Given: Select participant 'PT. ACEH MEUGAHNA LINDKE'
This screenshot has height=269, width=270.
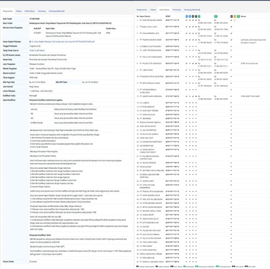Looking at the screenshot, I should [151, 20].
